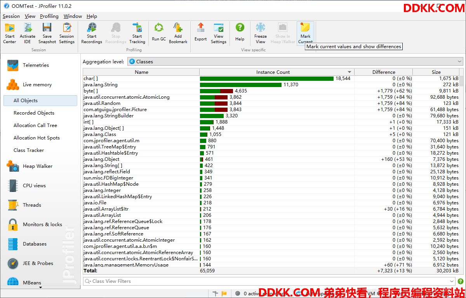Select the java.io.File row

pyautogui.click(x=271, y=203)
